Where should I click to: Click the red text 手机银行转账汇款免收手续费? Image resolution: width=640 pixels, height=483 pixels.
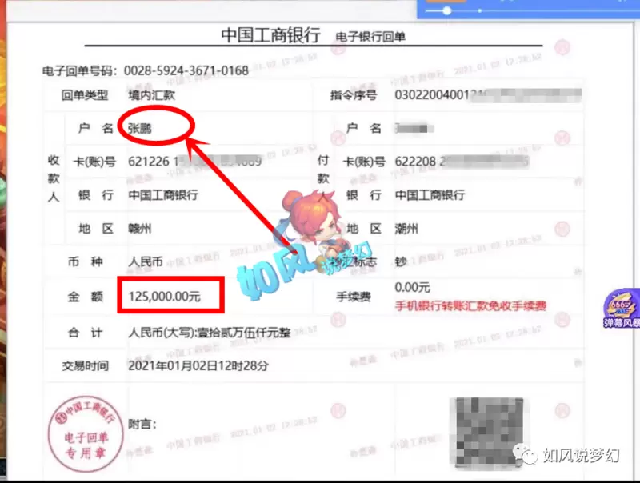pyautogui.click(x=470, y=306)
